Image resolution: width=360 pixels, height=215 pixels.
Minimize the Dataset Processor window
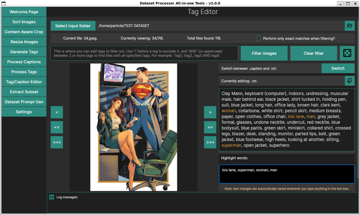(340, 4)
